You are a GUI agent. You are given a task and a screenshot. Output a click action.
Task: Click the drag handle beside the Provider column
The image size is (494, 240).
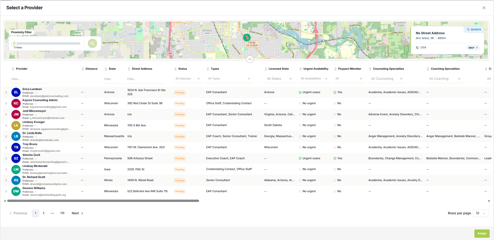[x=13, y=69]
